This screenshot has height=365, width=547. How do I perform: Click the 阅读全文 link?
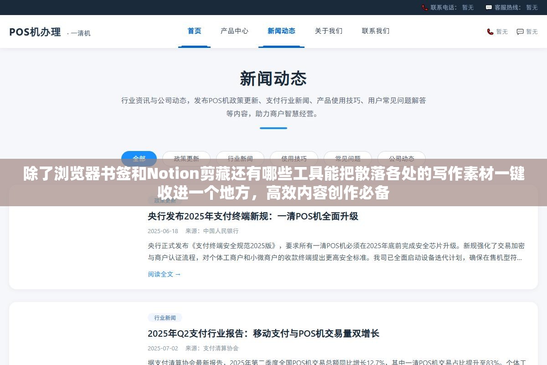[164, 274]
